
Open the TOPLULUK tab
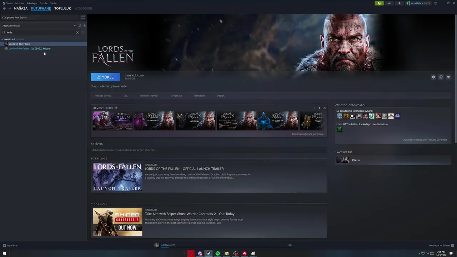coord(62,8)
